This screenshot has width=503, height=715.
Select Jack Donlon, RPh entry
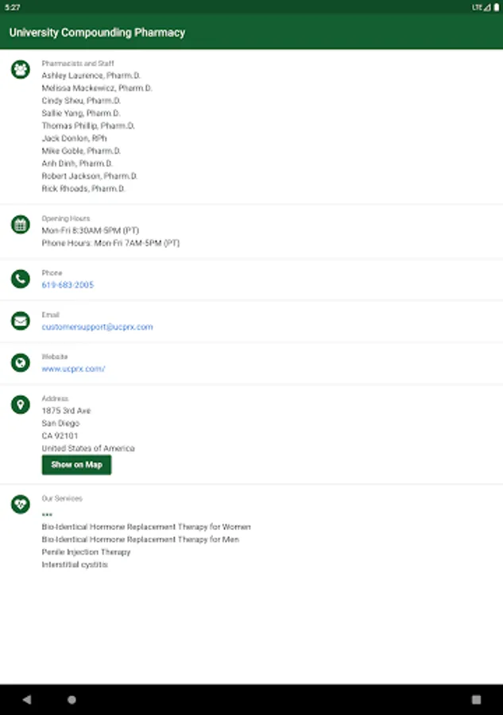click(75, 138)
